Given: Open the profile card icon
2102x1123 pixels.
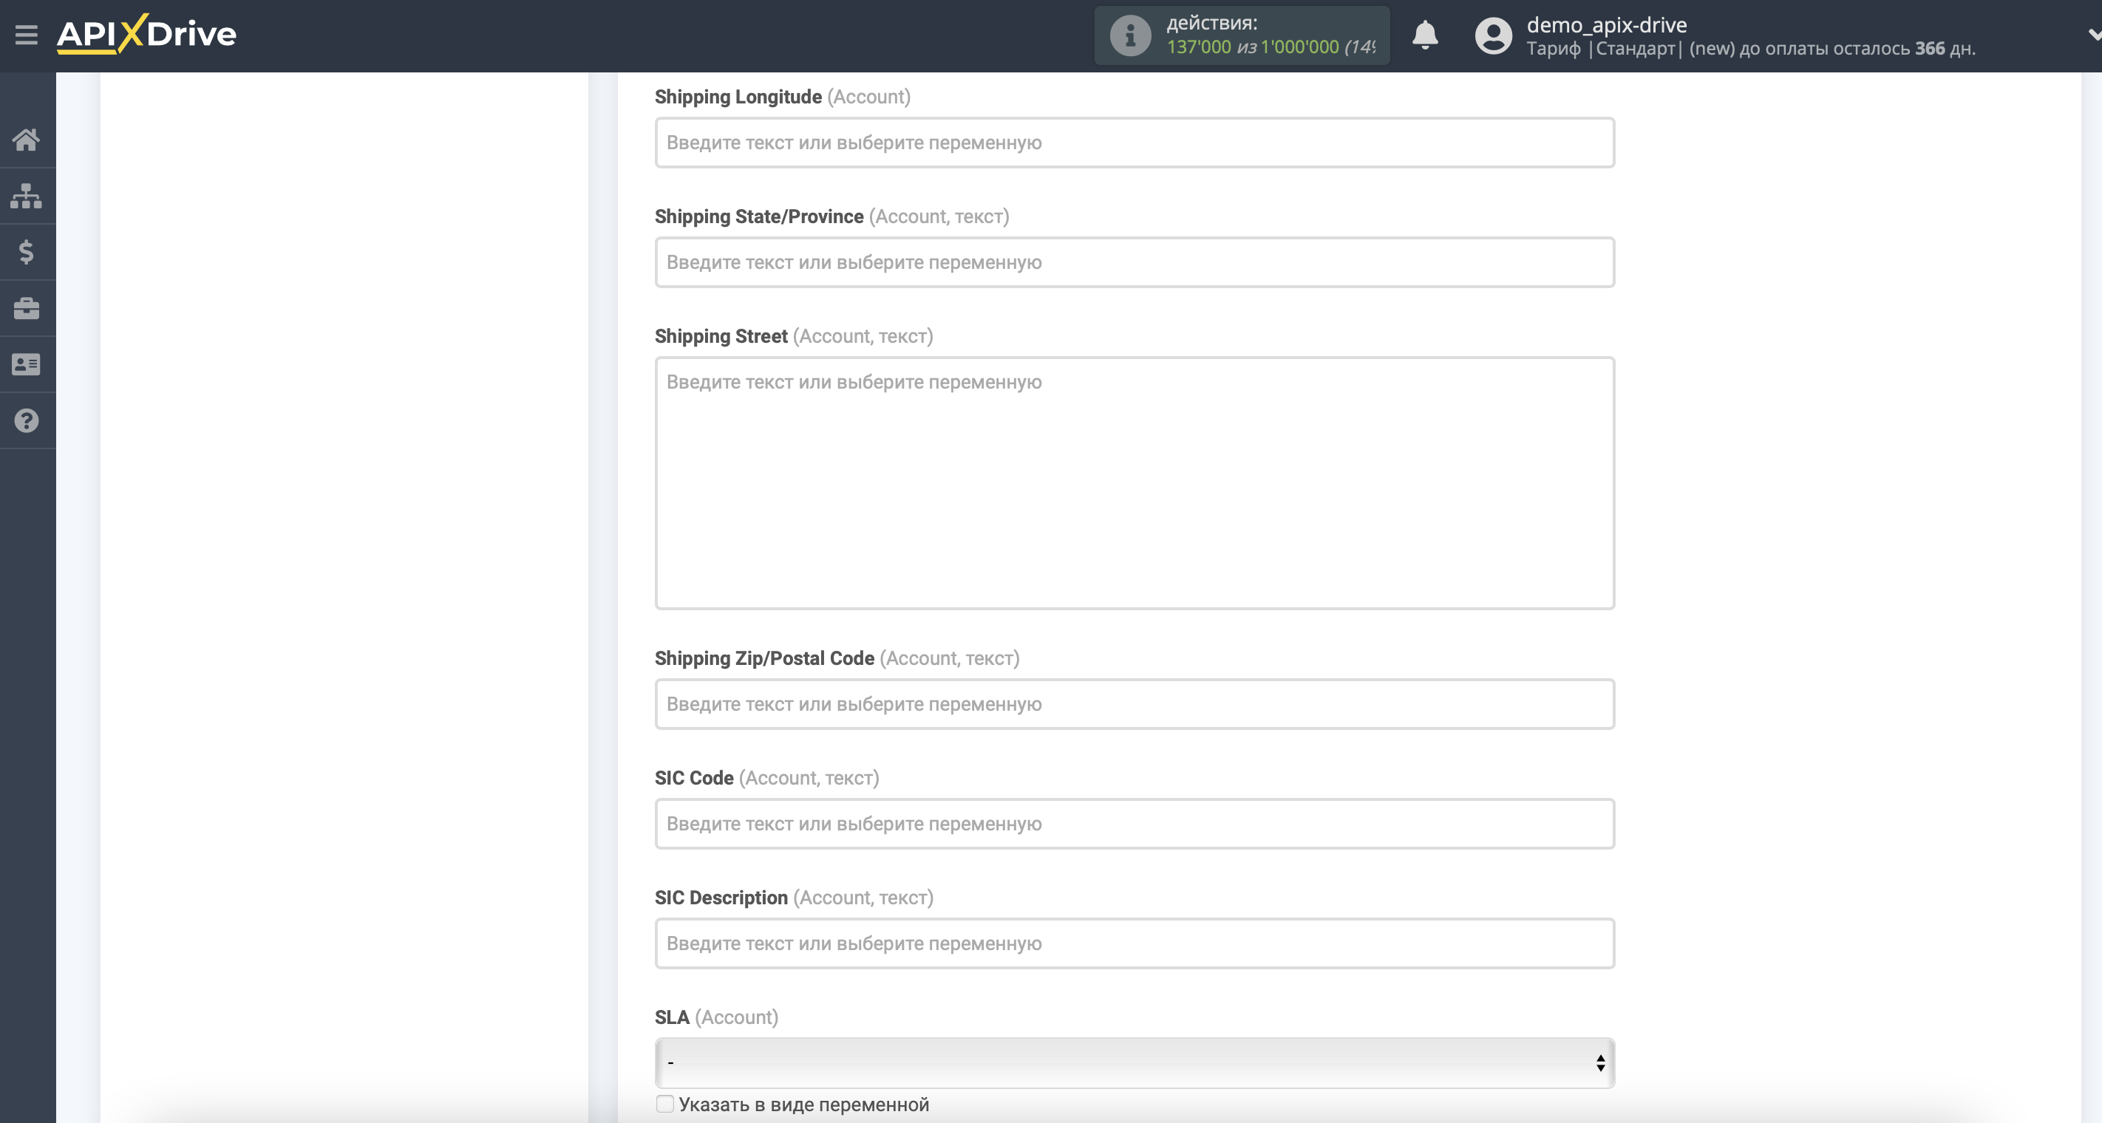Looking at the screenshot, I should click(26, 364).
